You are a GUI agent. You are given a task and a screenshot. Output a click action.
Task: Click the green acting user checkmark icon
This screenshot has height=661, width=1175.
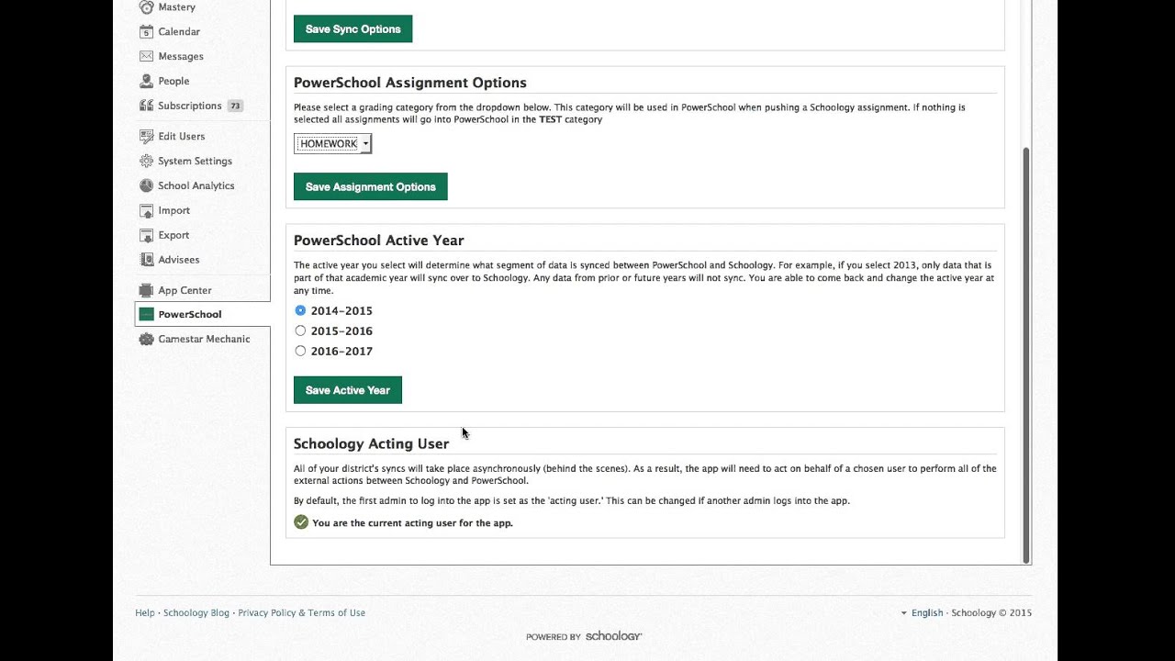click(x=301, y=522)
